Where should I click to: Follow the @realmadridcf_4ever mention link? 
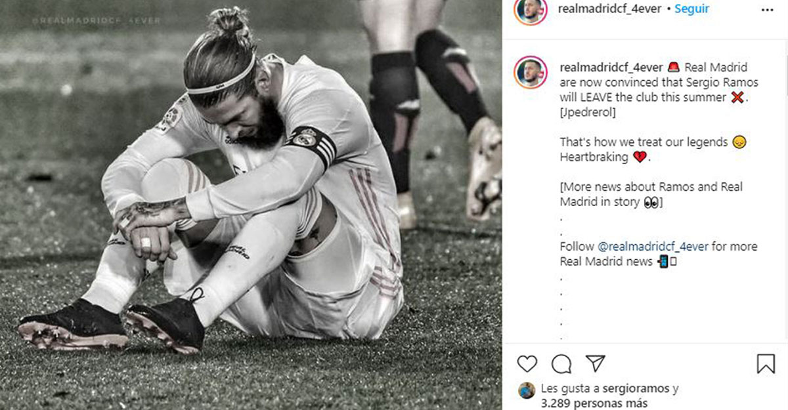(653, 247)
